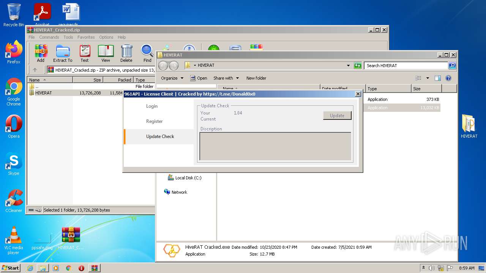Sort Explorer files by Type column

click(x=388, y=89)
